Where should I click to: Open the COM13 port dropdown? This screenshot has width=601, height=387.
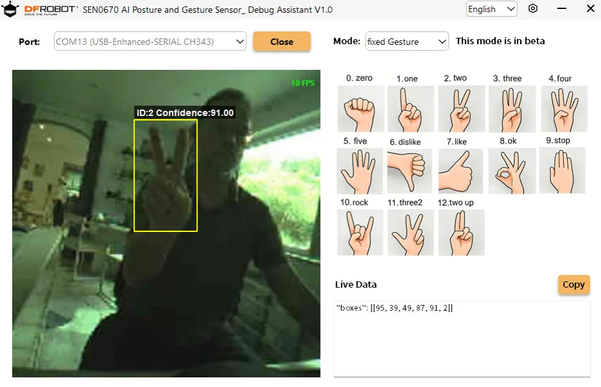(150, 42)
